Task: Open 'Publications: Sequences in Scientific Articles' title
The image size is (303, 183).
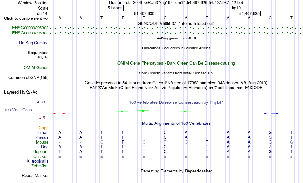Action: tap(176, 48)
